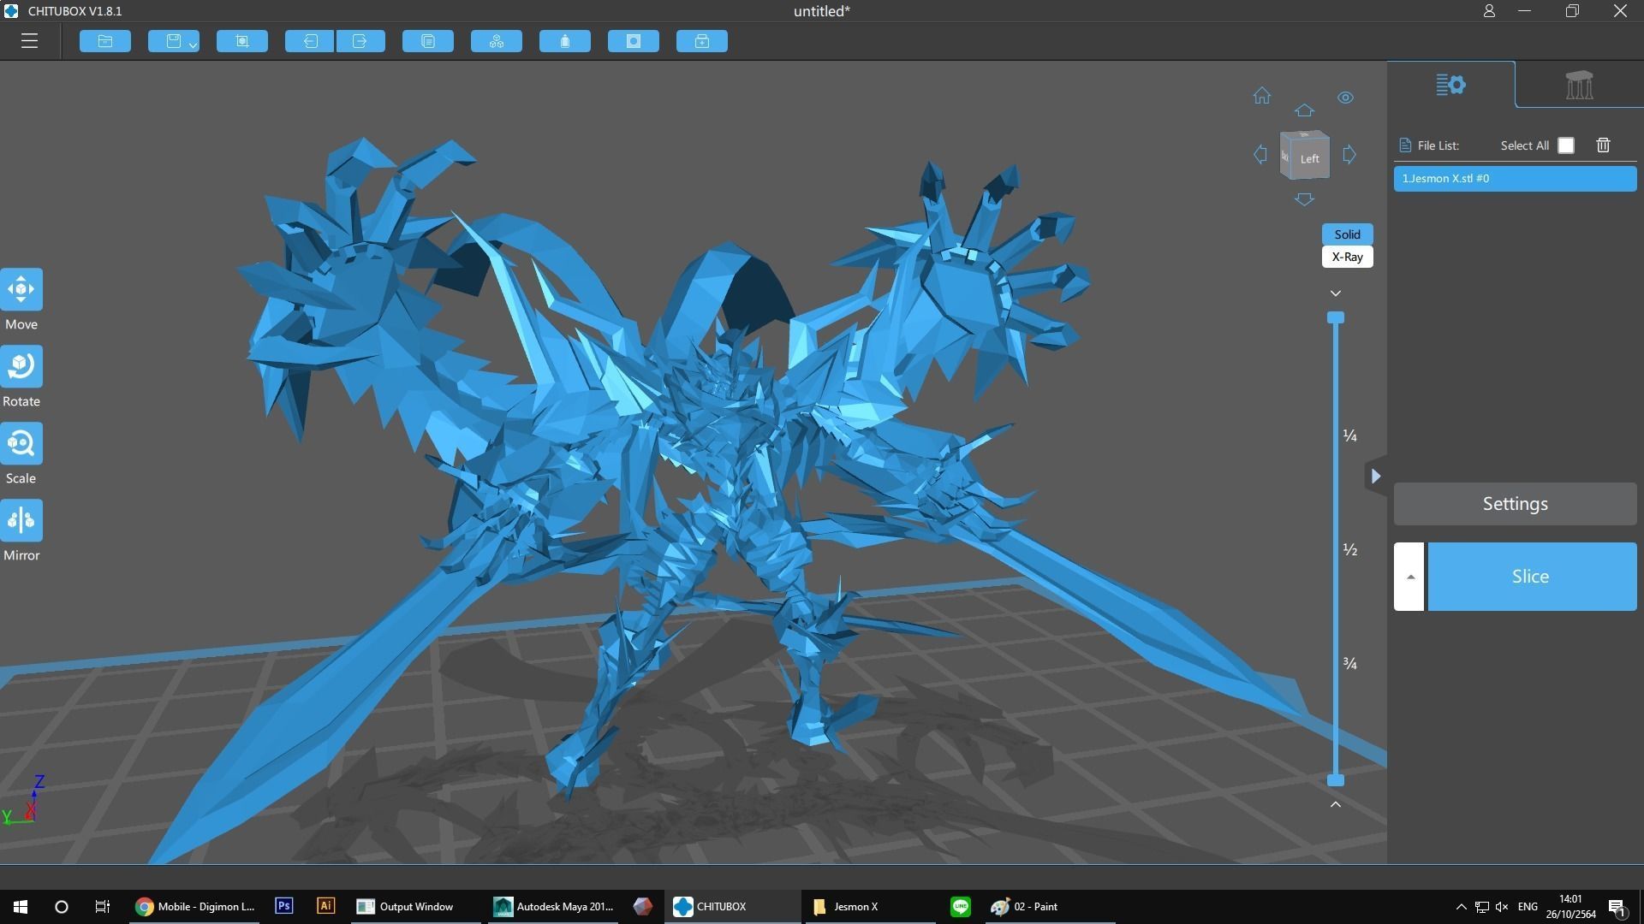1644x924 pixels.
Task: Open the Windows Start menu
Action: coord(21,907)
